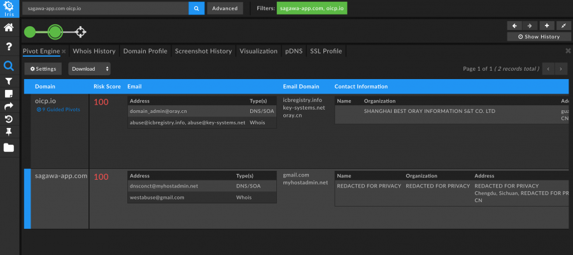Click Email Domain column header
Screen dimensions: 573x255
(301, 87)
